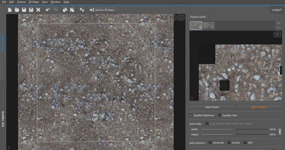Open the Texture menu
Image resolution: width=285 pixels, height=150 pixels.
tap(21, 2)
